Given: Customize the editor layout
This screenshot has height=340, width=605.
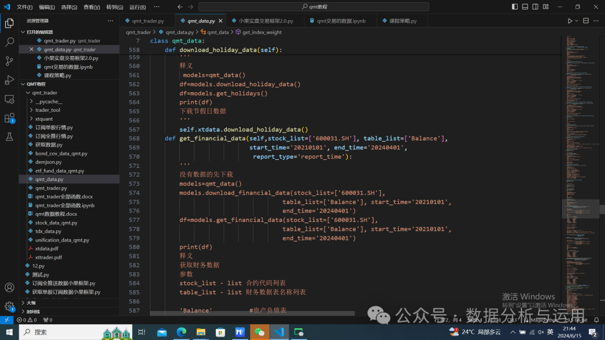Looking at the screenshot, I should click(x=546, y=7).
